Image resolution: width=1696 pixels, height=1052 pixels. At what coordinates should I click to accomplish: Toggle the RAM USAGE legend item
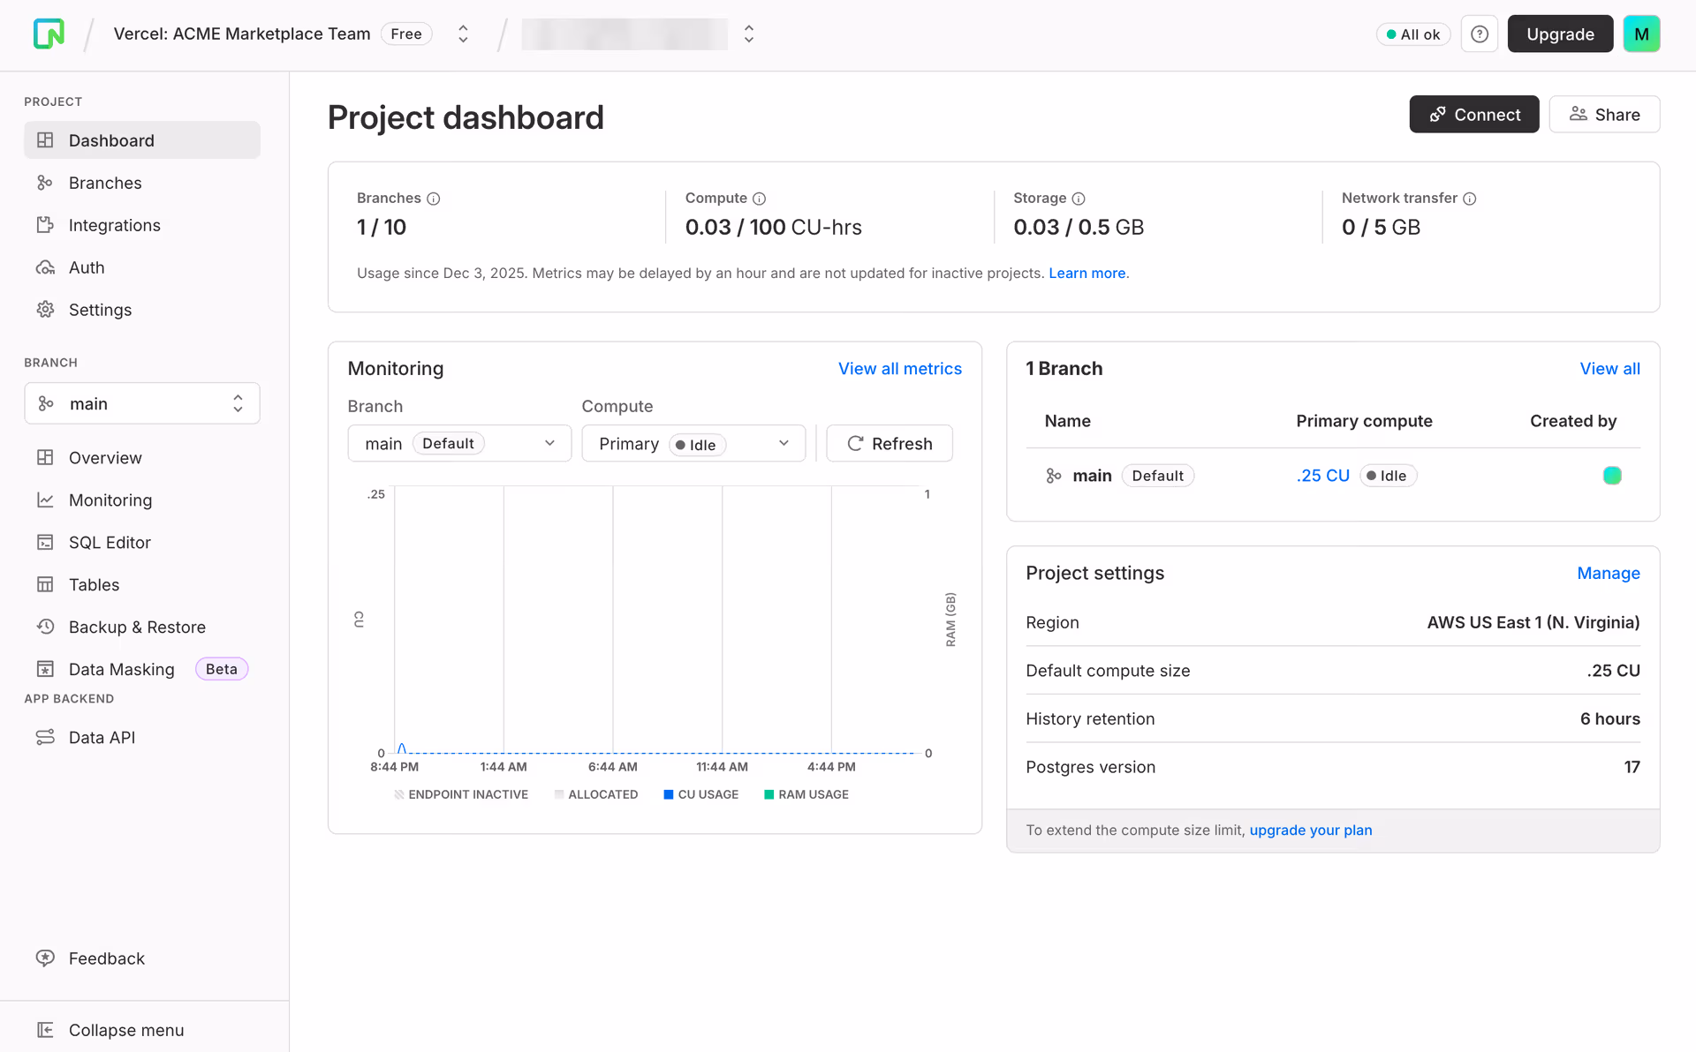[806, 794]
